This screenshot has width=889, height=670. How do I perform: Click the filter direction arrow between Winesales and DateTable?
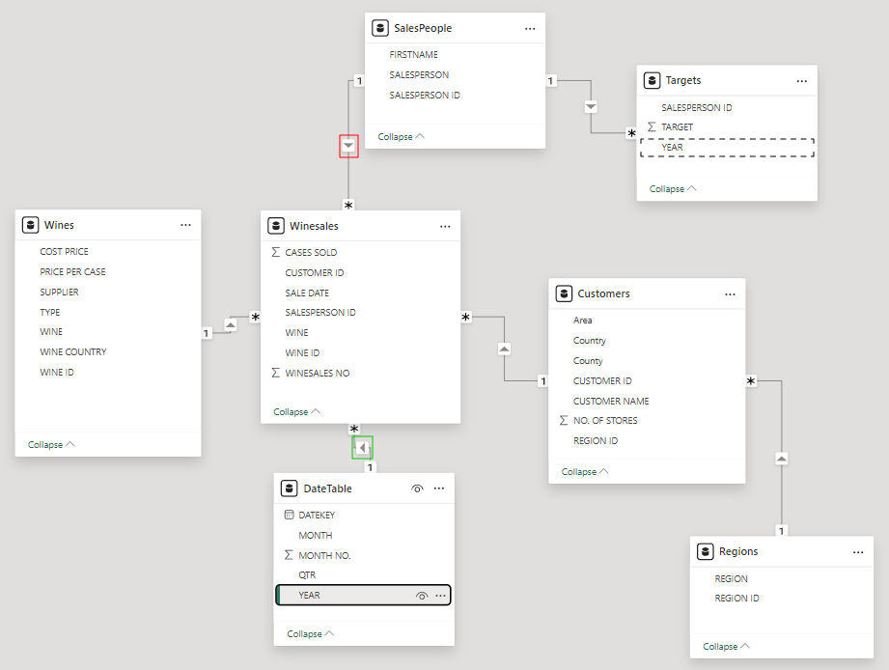click(x=362, y=448)
